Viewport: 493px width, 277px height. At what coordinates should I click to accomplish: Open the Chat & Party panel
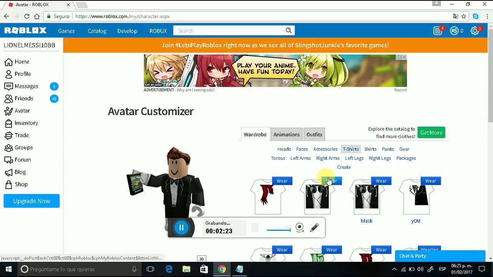tap(440, 256)
